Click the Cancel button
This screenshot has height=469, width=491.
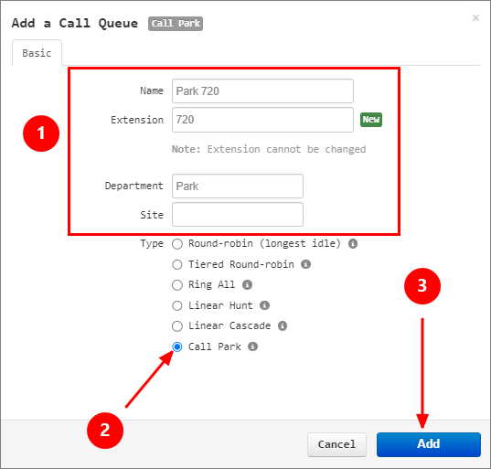pos(336,444)
